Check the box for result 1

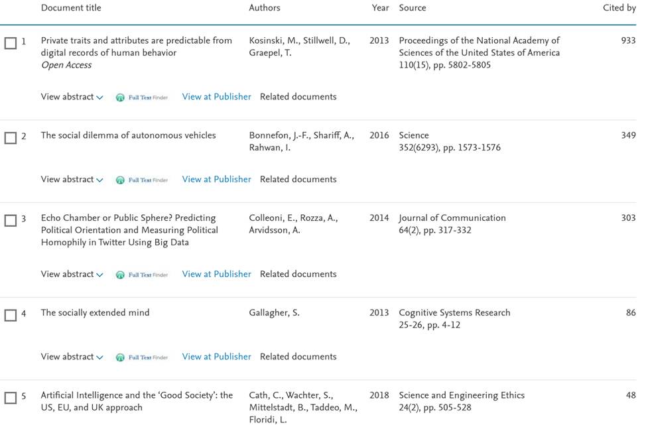pyautogui.click(x=11, y=43)
